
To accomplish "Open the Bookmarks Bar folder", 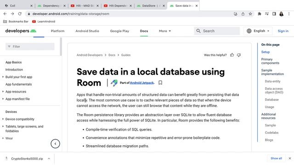I will point(16,22).
